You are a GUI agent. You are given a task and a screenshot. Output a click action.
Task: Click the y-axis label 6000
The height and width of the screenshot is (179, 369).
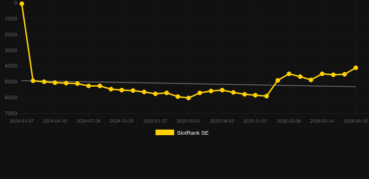pyautogui.click(x=11, y=97)
